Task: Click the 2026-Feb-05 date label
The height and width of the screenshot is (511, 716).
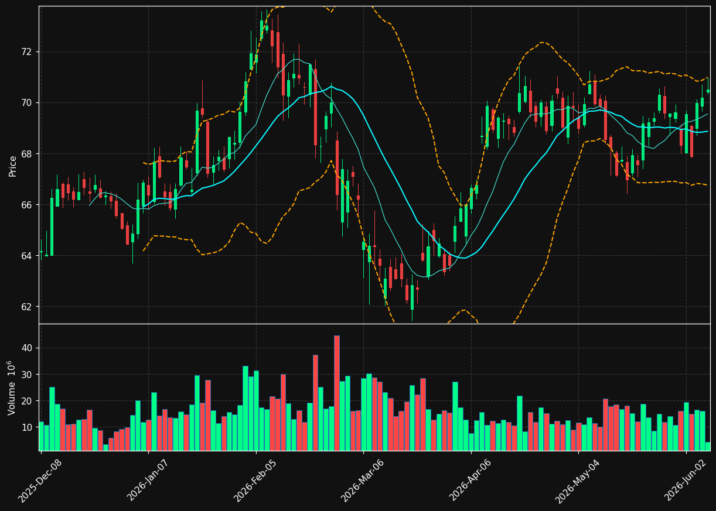Action: (255, 481)
